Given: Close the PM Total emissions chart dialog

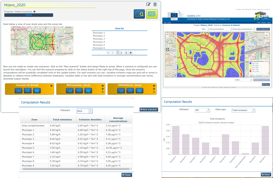Looking at the screenshot, I should coord(265,174).
